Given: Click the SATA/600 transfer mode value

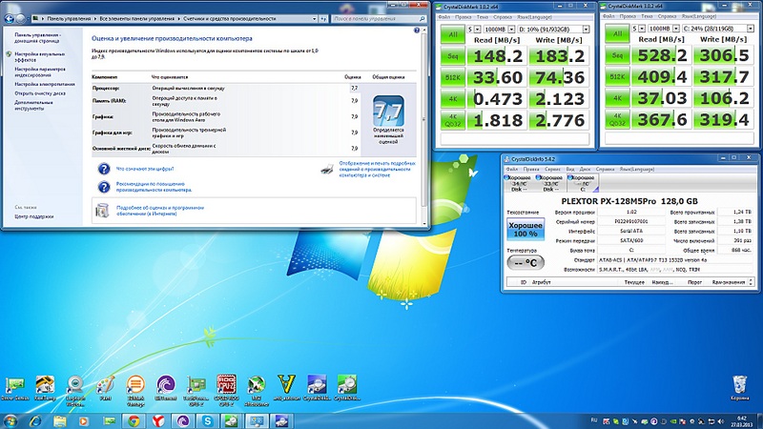Looking at the screenshot, I should coord(631,241).
